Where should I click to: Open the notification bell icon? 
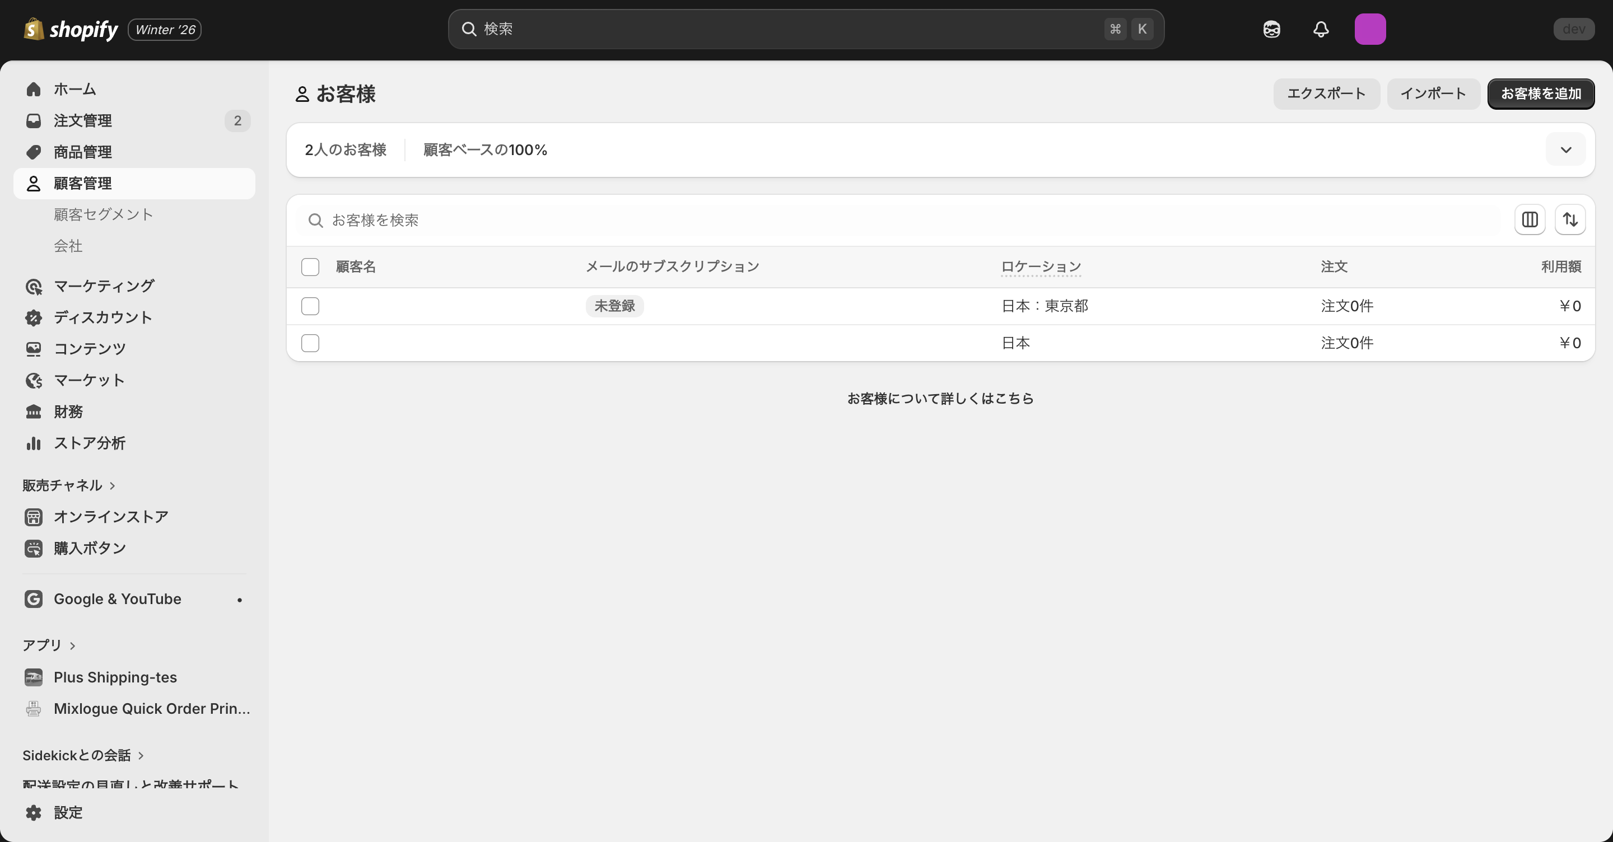point(1321,29)
